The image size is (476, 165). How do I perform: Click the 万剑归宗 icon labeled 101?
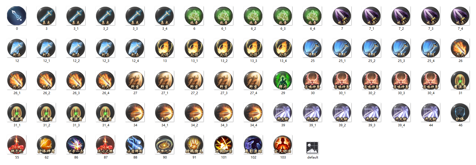[224, 145]
